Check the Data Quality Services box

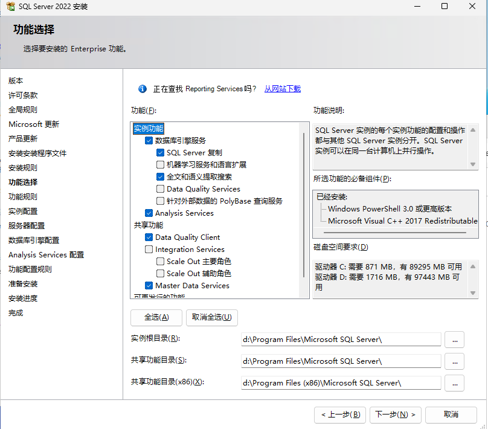coord(160,189)
